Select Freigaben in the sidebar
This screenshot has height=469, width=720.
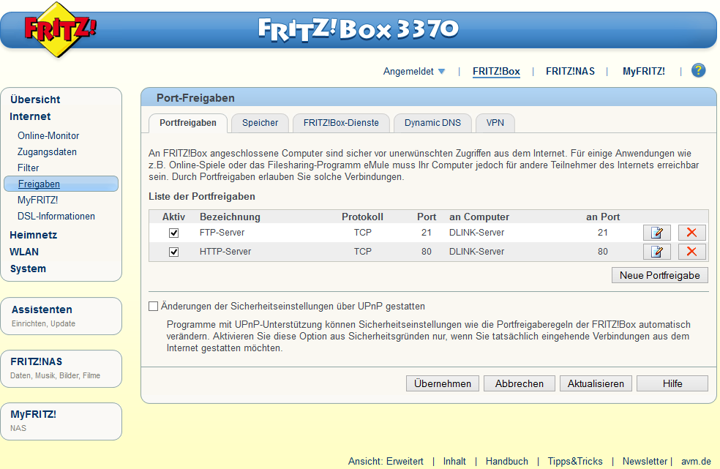click(x=61, y=184)
